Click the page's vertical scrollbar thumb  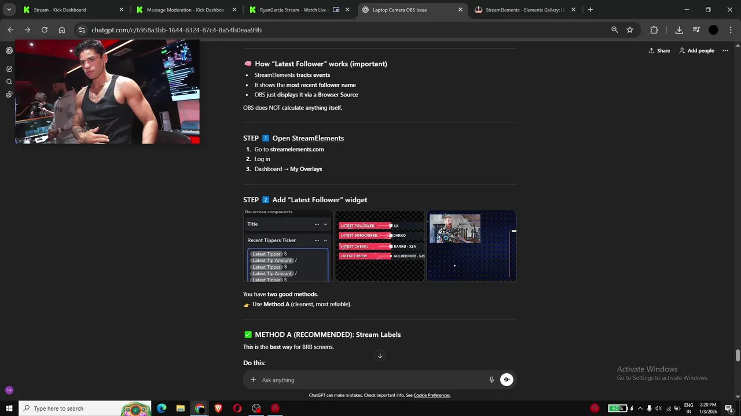(738, 355)
